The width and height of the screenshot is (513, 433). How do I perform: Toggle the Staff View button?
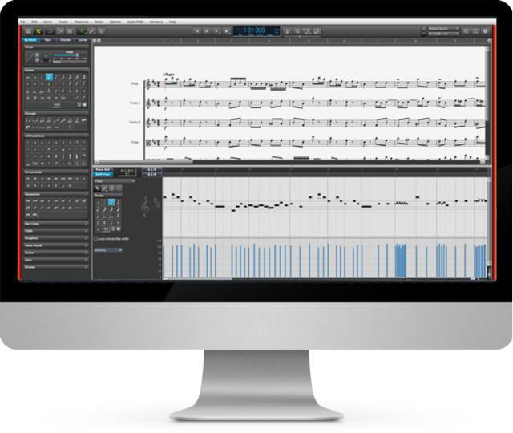click(x=104, y=174)
